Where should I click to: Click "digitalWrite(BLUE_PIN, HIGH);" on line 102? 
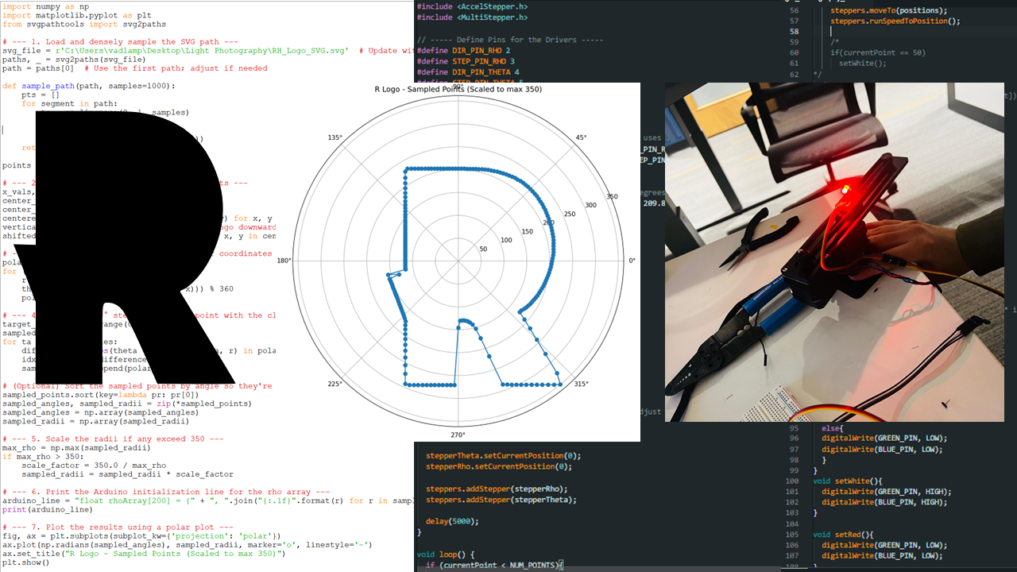pyautogui.click(x=884, y=502)
